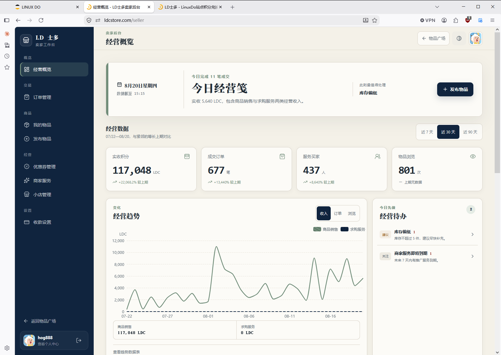501x355 pixels.
Task: Switch trend chart to 浏览
Action: click(x=352, y=213)
